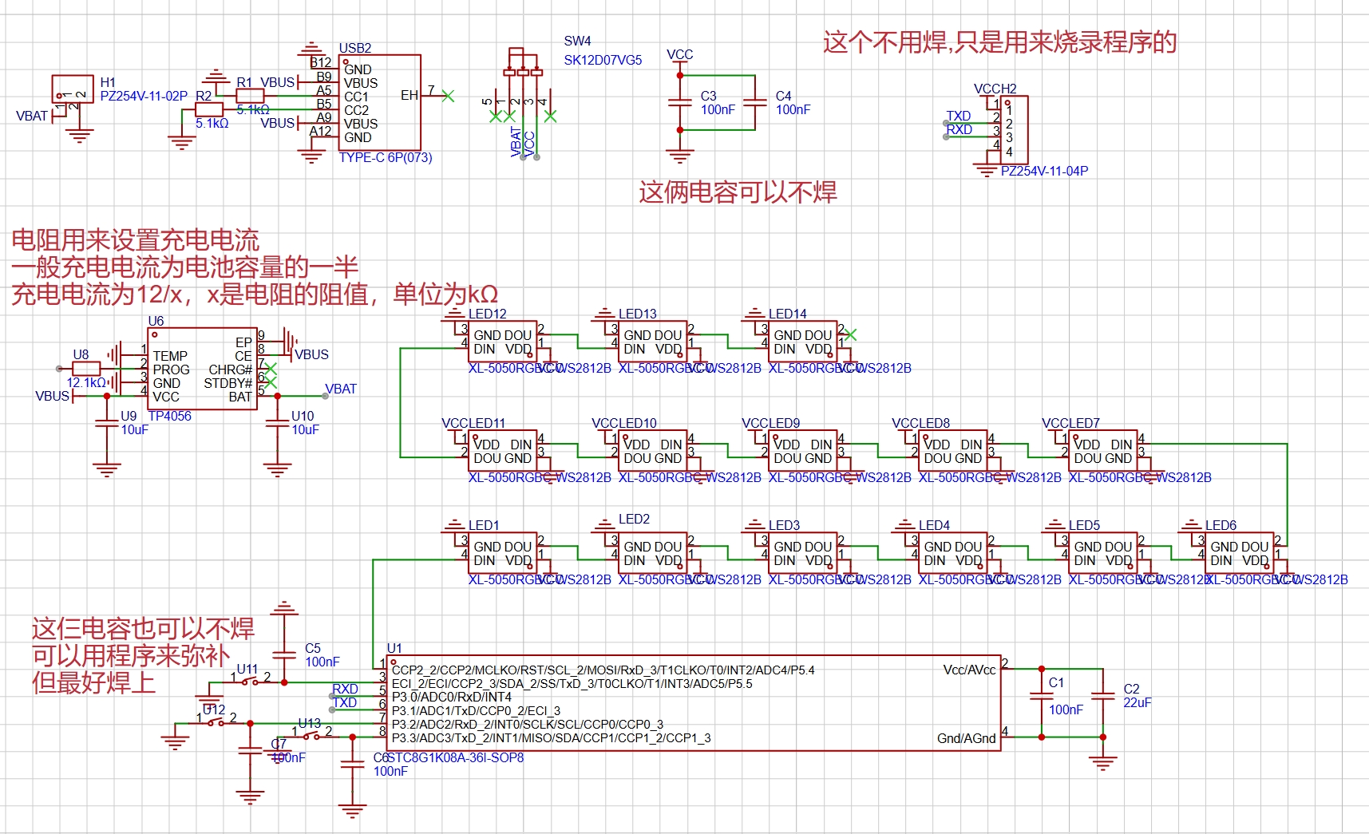Select the LED2 component body
Screen dimensions: 1369x834
tap(652, 553)
